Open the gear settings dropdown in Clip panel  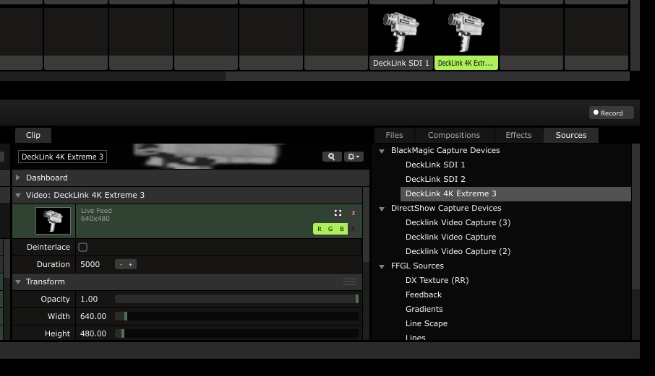click(354, 157)
